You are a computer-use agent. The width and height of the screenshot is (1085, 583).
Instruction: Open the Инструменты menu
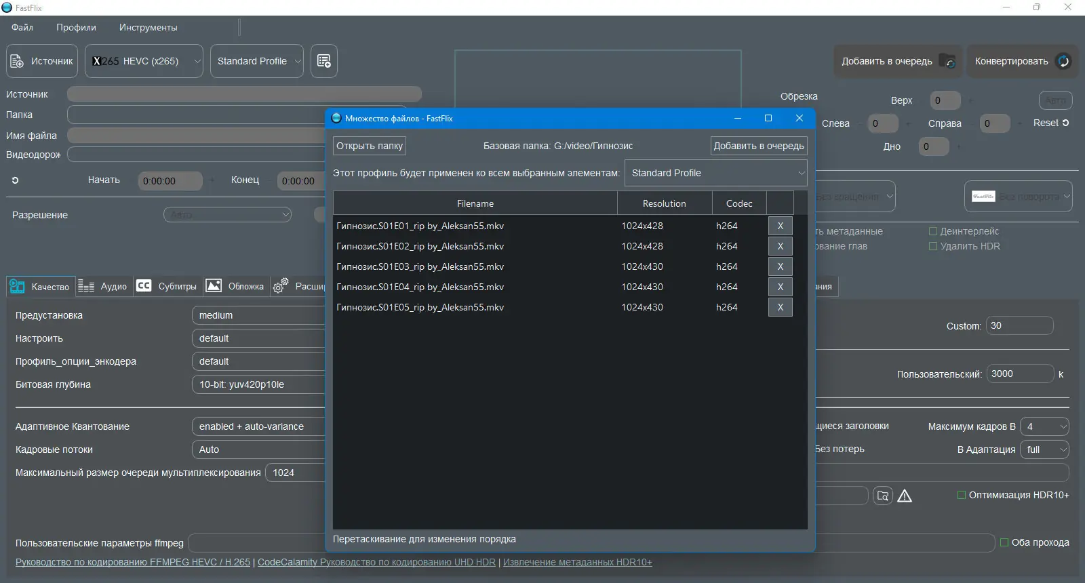click(x=148, y=27)
